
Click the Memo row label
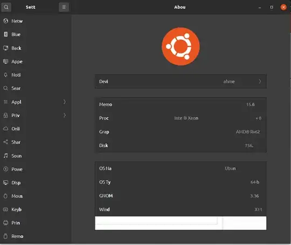click(x=106, y=105)
